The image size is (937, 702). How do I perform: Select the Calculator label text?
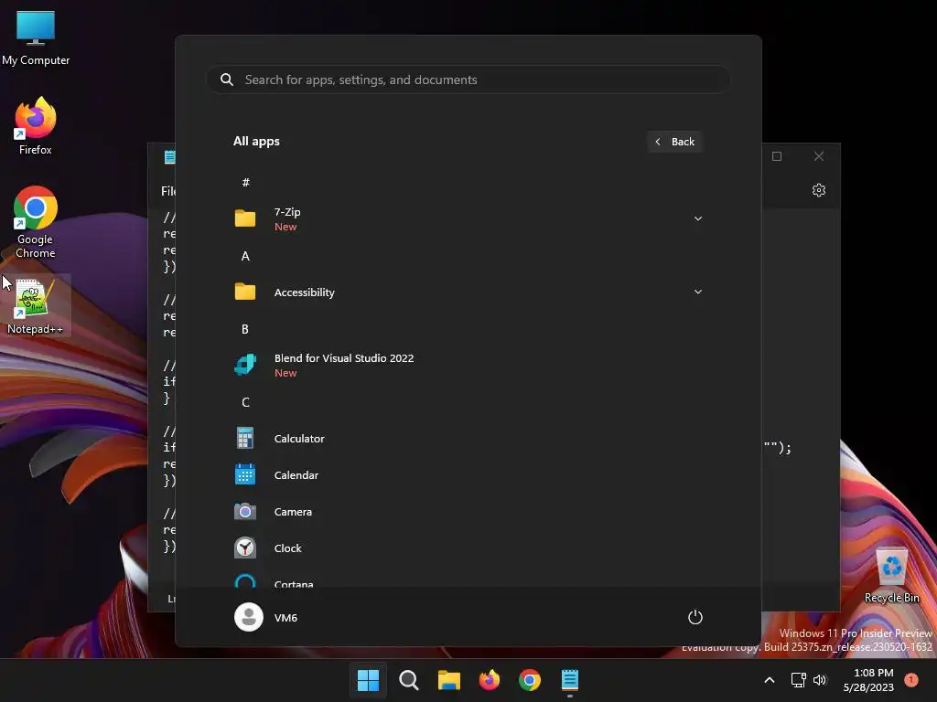click(299, 438)
